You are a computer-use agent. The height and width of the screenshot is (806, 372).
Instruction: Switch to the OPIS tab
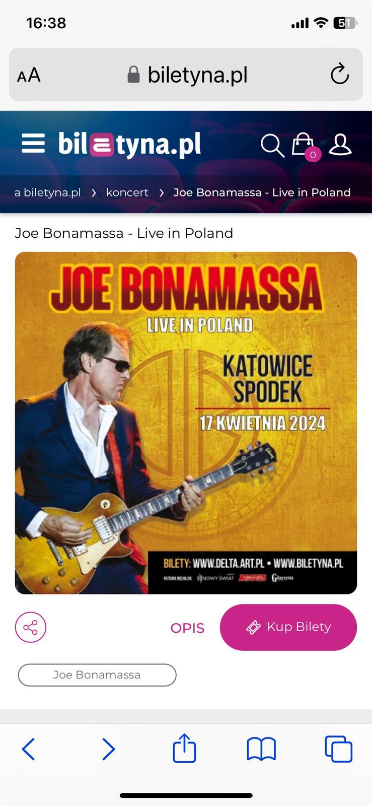coord(187,628)
